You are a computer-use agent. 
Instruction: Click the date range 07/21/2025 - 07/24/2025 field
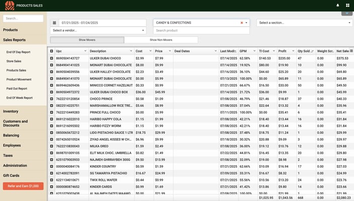click(x=103, y=23)
